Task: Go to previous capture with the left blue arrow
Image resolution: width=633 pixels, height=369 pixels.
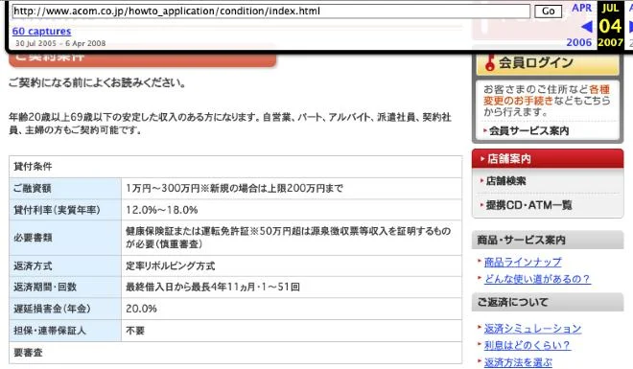Action: click(x=587, y=27)
